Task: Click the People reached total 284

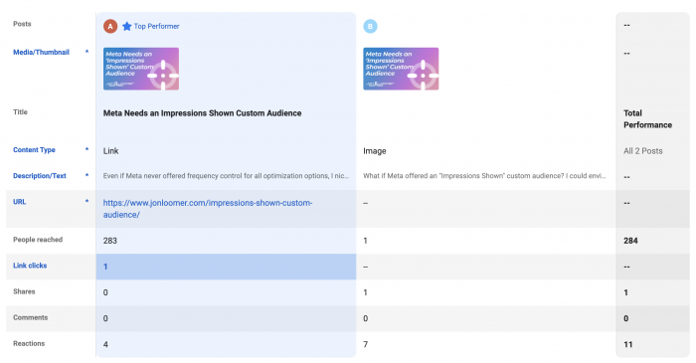Action: pyautogui.click(x=630, y=241)
